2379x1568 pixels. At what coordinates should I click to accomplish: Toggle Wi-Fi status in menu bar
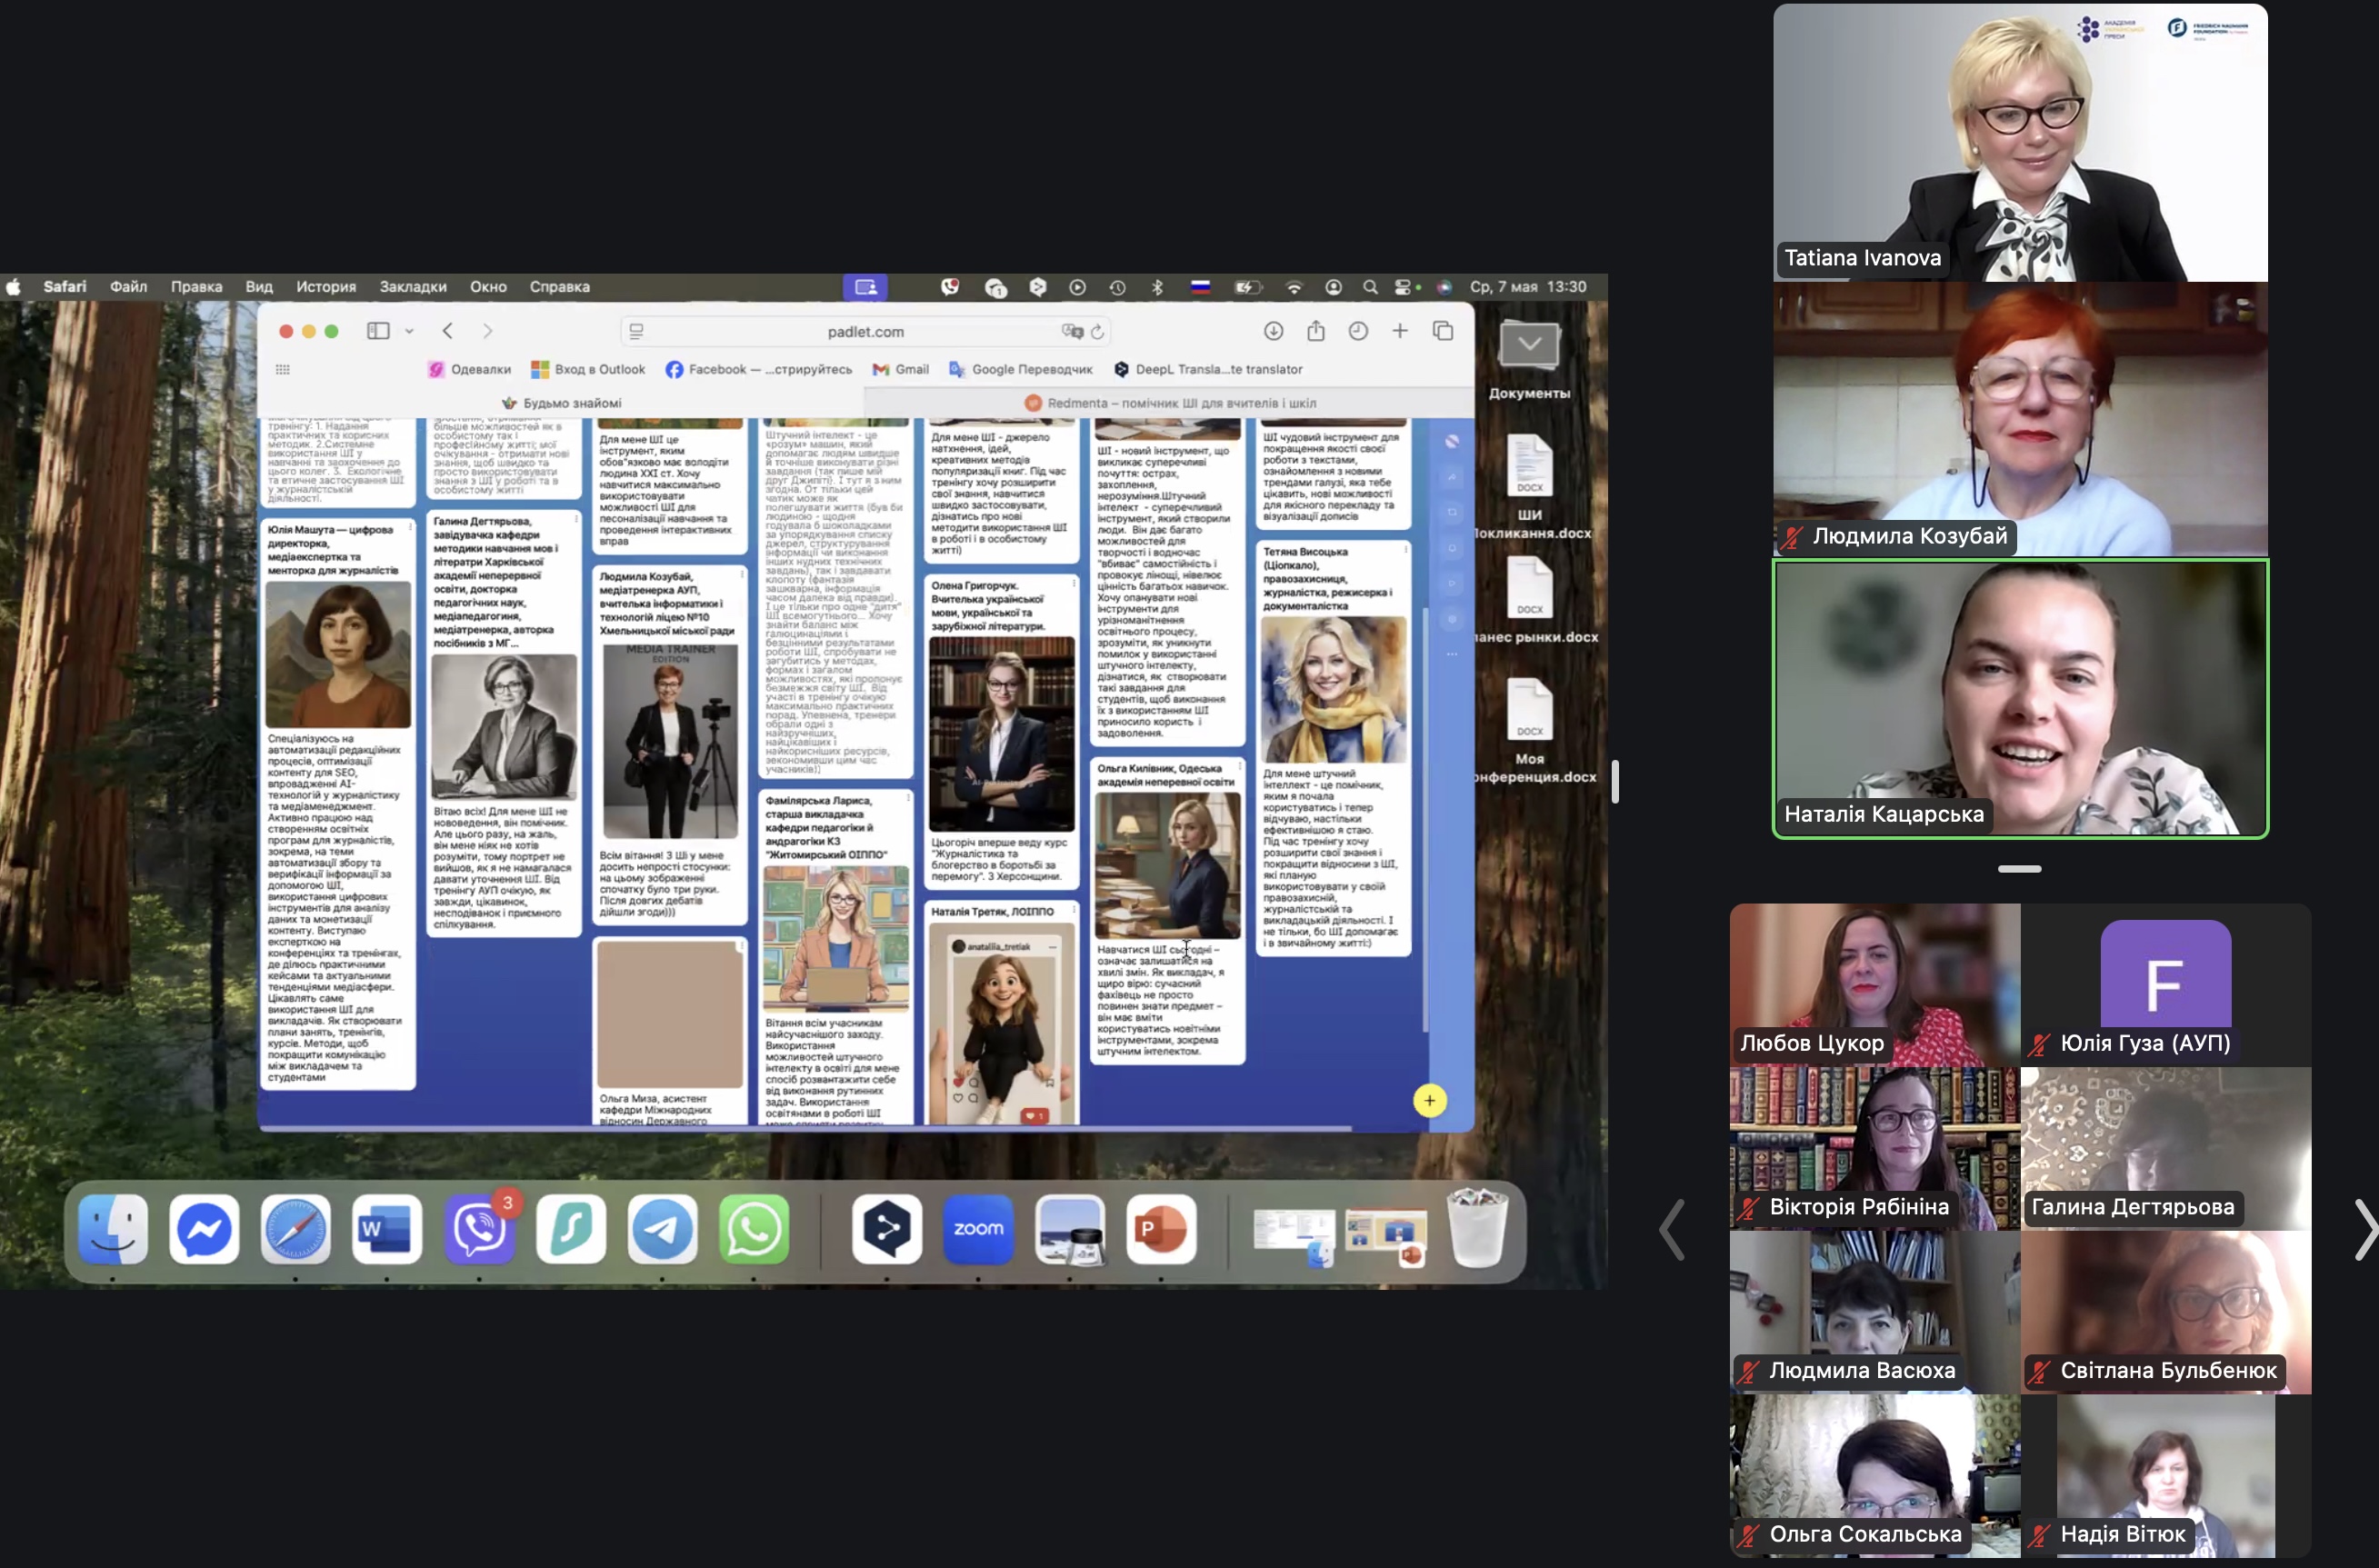pyautogui.click(x=1294, y=287)
